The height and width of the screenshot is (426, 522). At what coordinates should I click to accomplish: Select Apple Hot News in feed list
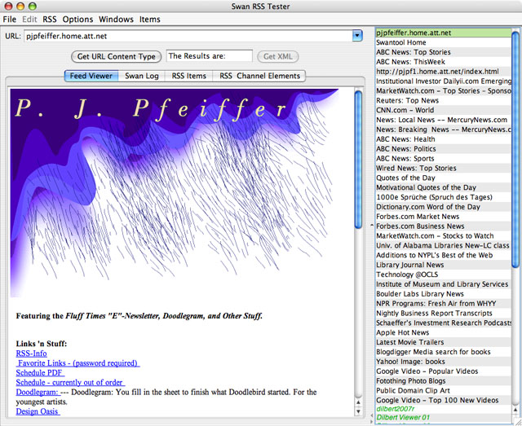403,333
